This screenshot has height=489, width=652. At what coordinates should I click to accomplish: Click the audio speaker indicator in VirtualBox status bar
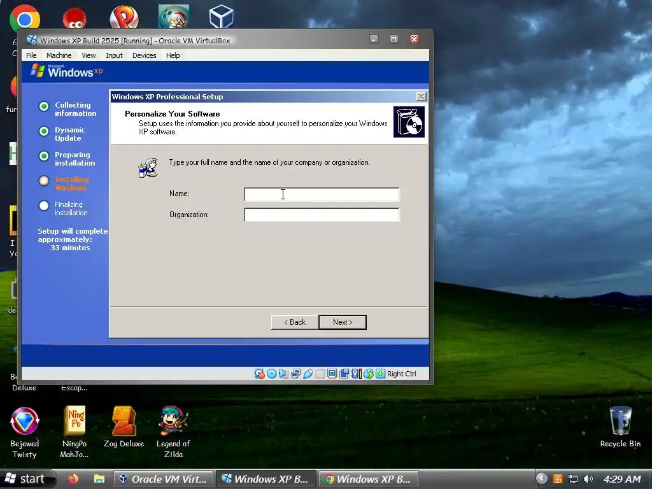(x=283, y=374)
